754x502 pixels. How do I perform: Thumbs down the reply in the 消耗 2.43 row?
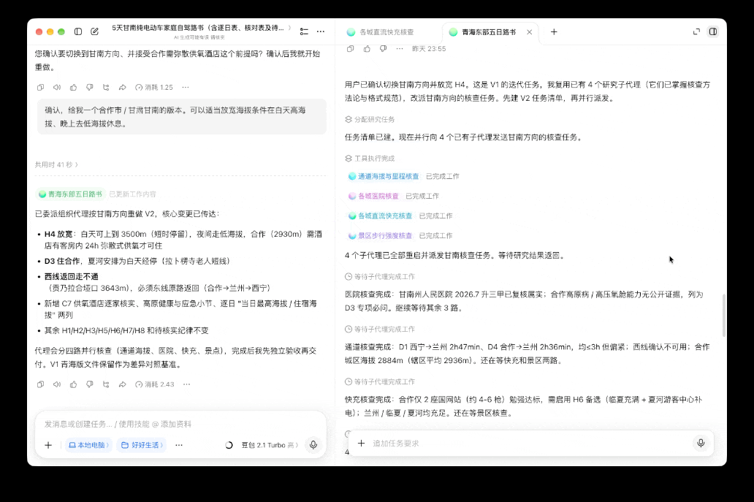tap(89, 384)
